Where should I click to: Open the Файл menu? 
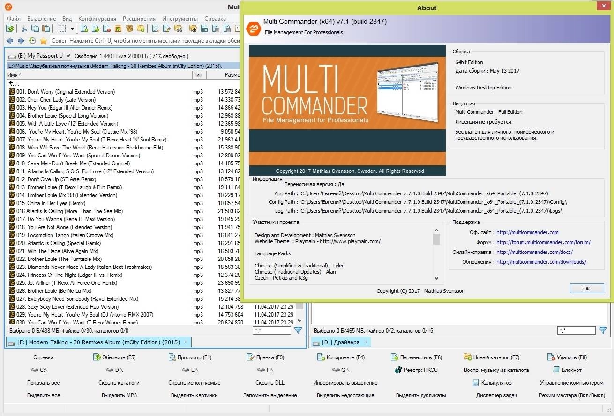(14, 19)
